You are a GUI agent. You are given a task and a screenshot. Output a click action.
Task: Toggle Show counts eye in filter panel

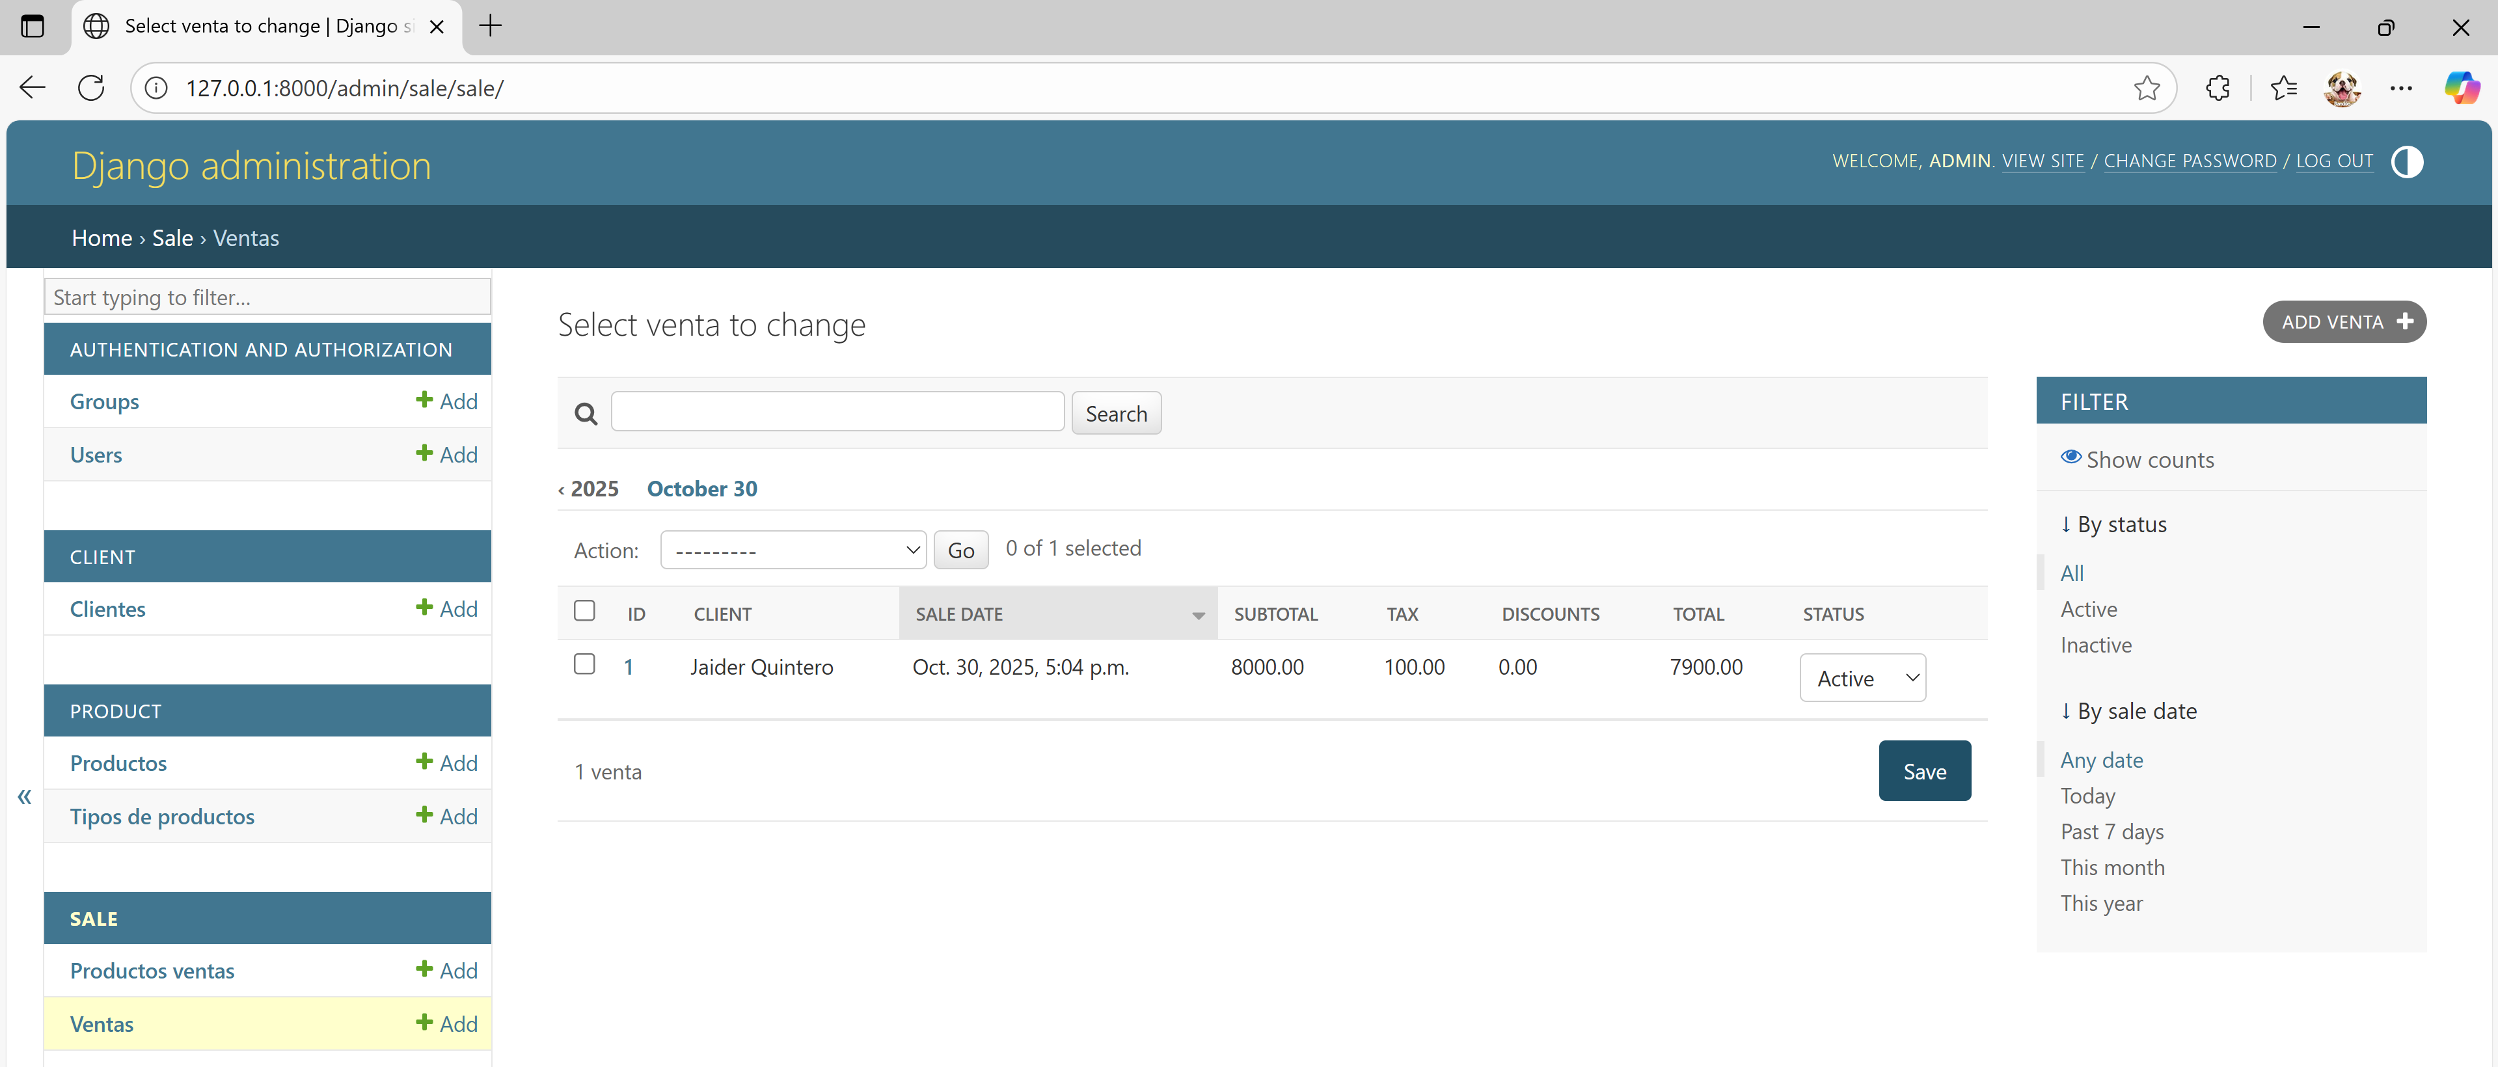[2070, 458]
